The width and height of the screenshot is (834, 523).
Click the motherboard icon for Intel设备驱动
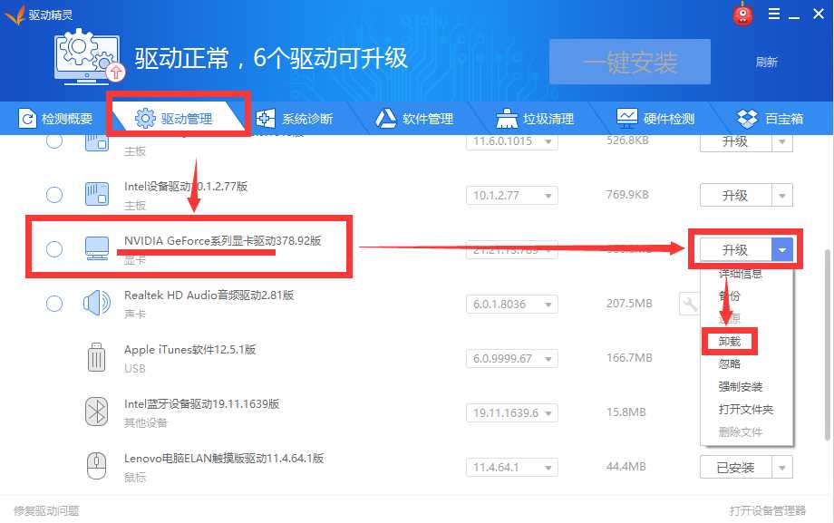(97, 194)
